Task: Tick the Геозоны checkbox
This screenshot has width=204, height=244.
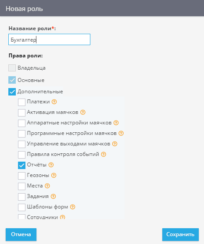Action: tap(21, 176)
